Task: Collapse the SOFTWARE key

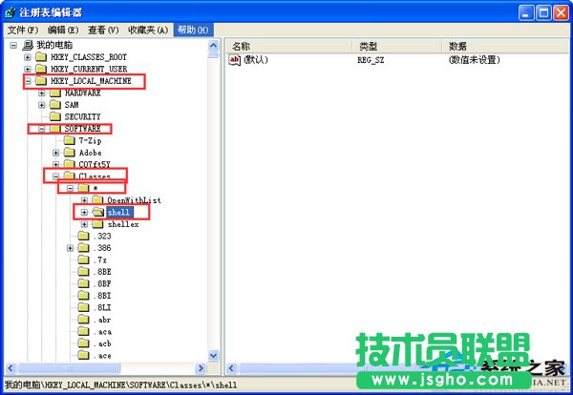Action: click(42, 129)
